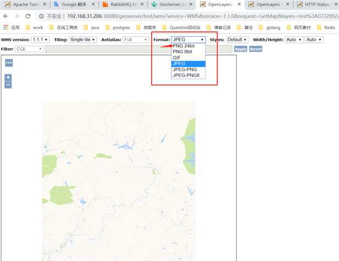This screenshot has height=261, width=339.
Task: Close the active OpenLayers tab
Action: pyautogui.click(x=239, y=4)
